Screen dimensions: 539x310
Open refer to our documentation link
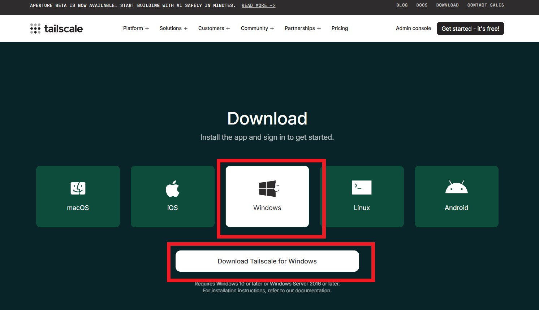[x=299, y=291]
